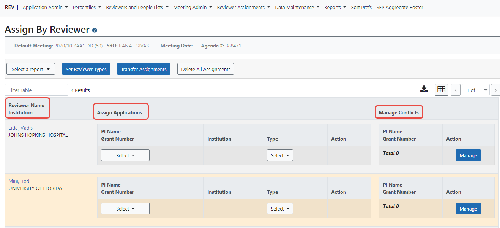This screenshot has width=500, height=228.
Task: Expand PI Name Select dropdown for Lida, Vadis
Action: [125, 155]
